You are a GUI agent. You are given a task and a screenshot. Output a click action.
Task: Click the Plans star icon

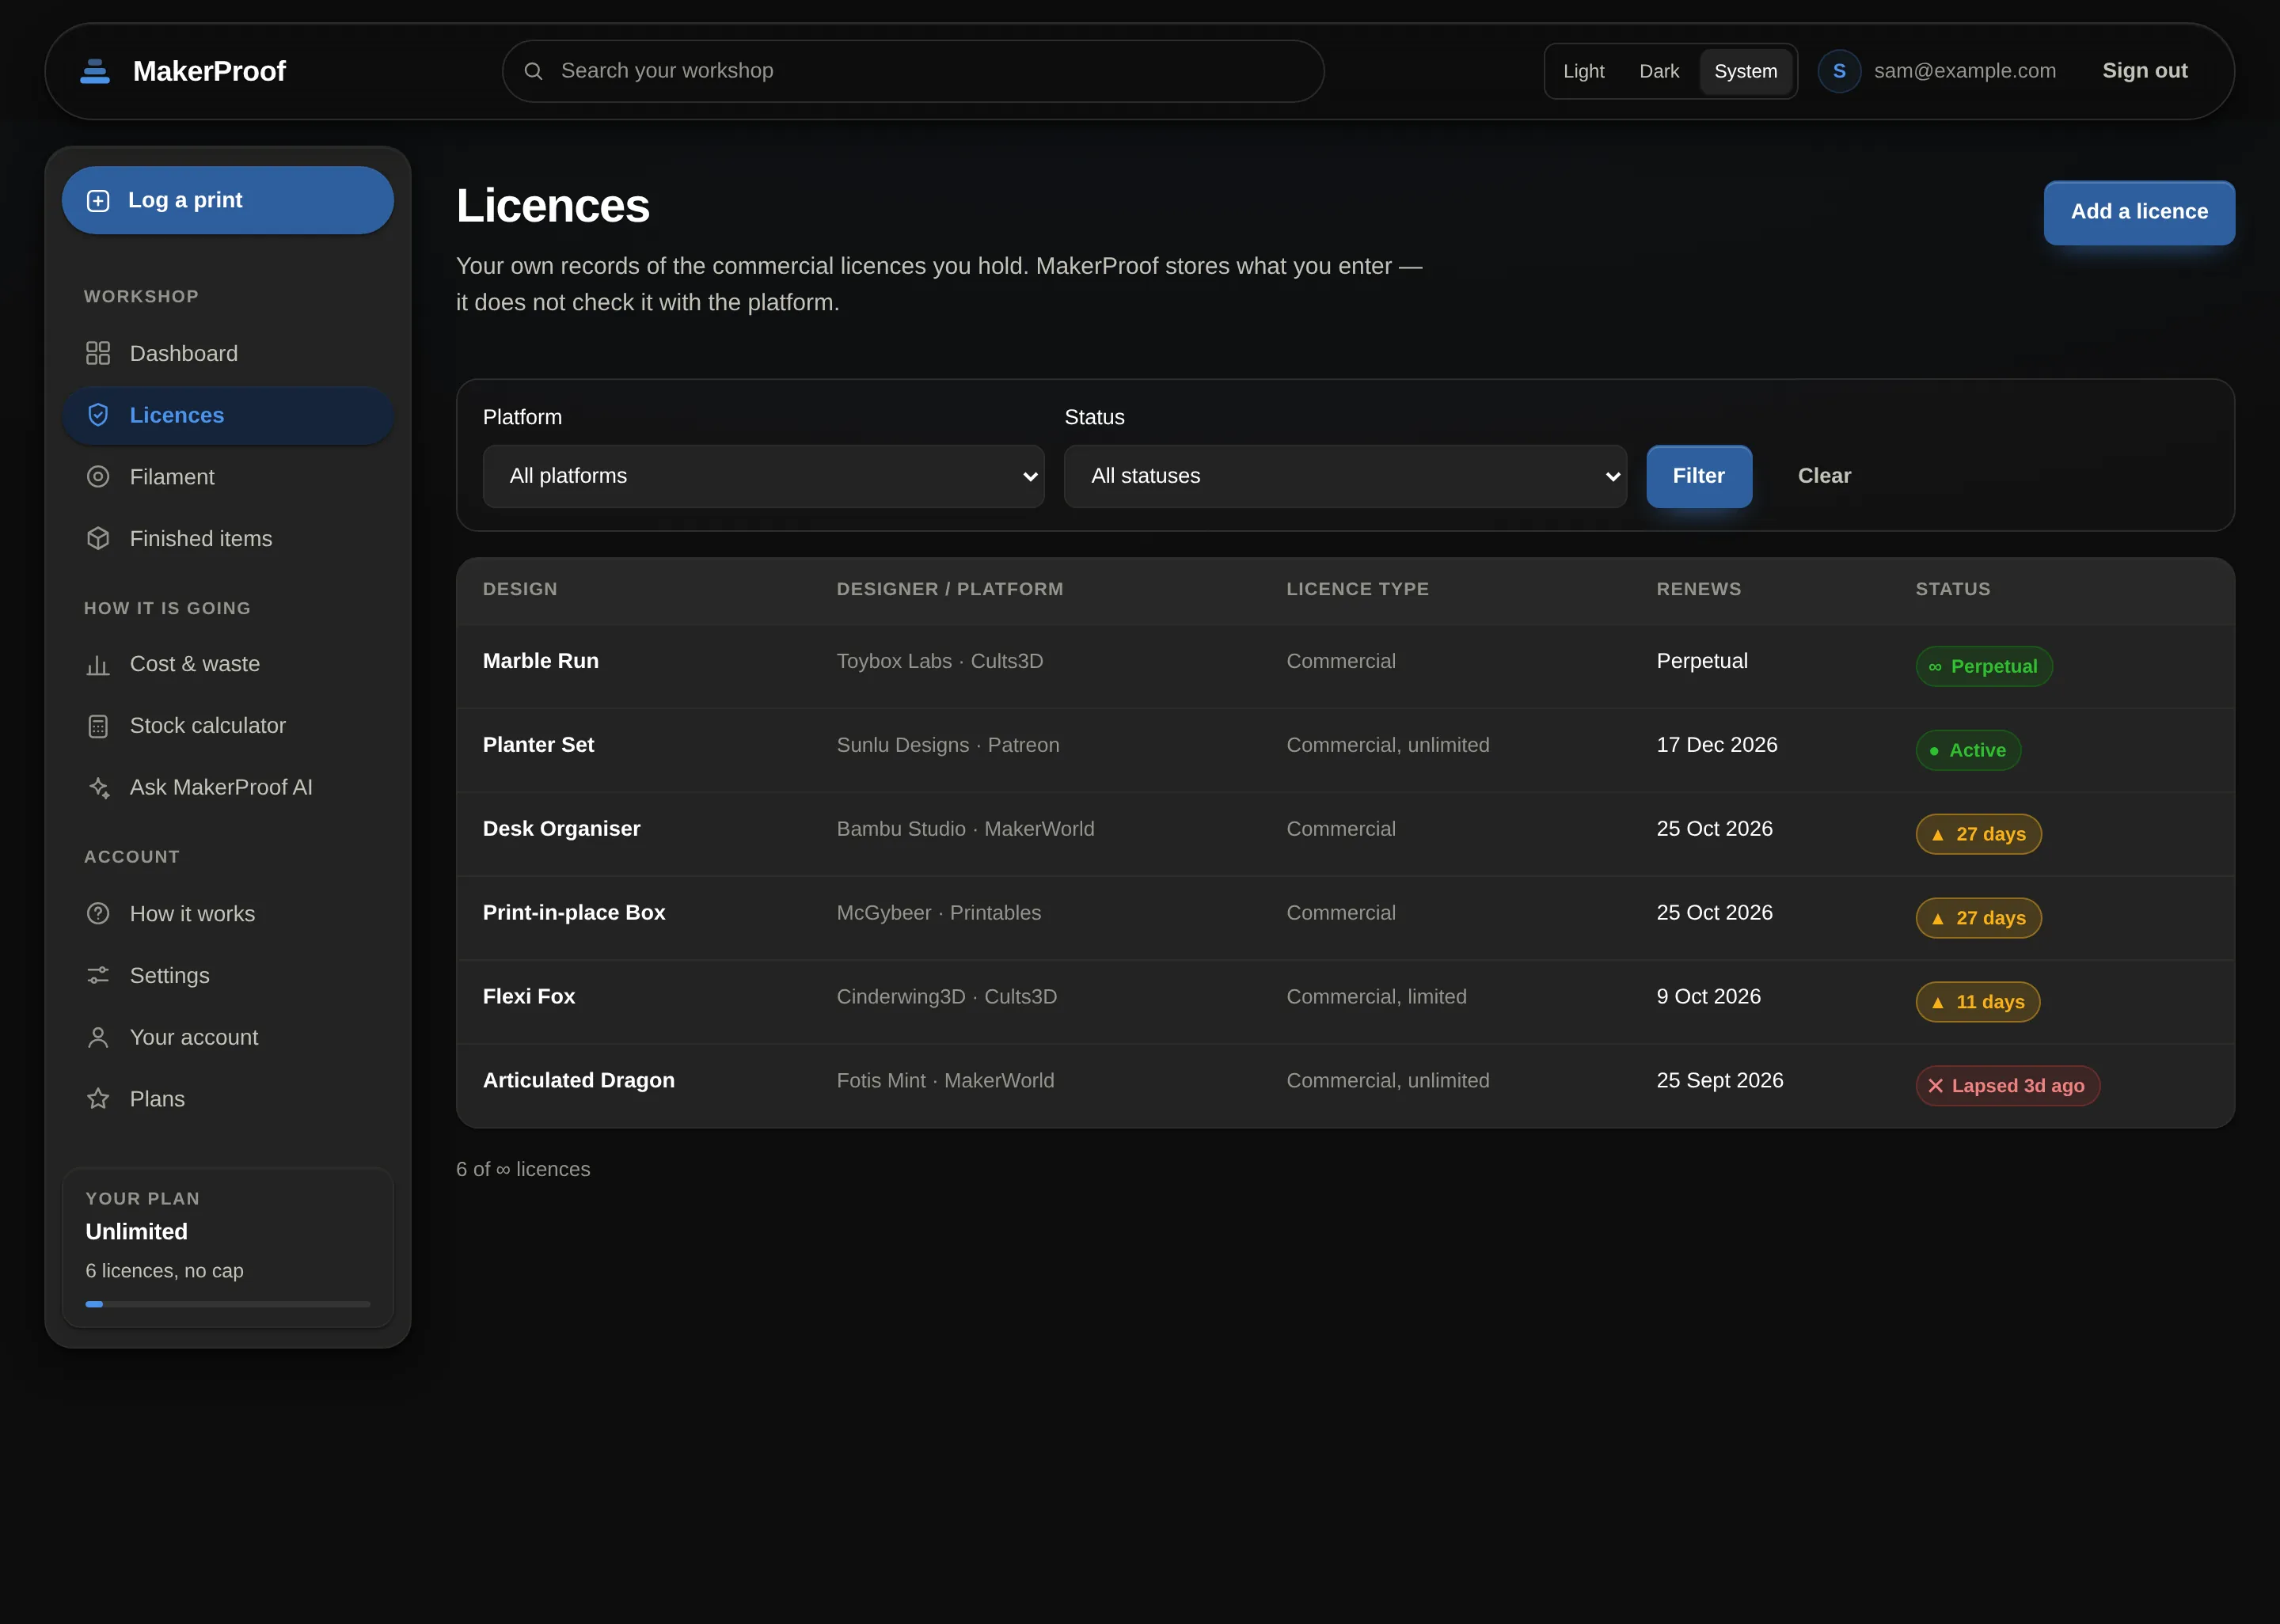pos(98,1098)
